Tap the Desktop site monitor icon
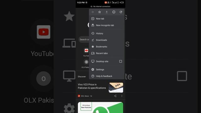Viewport: 201px width, 113px height. pyautogui.click(x=93, y=62)
